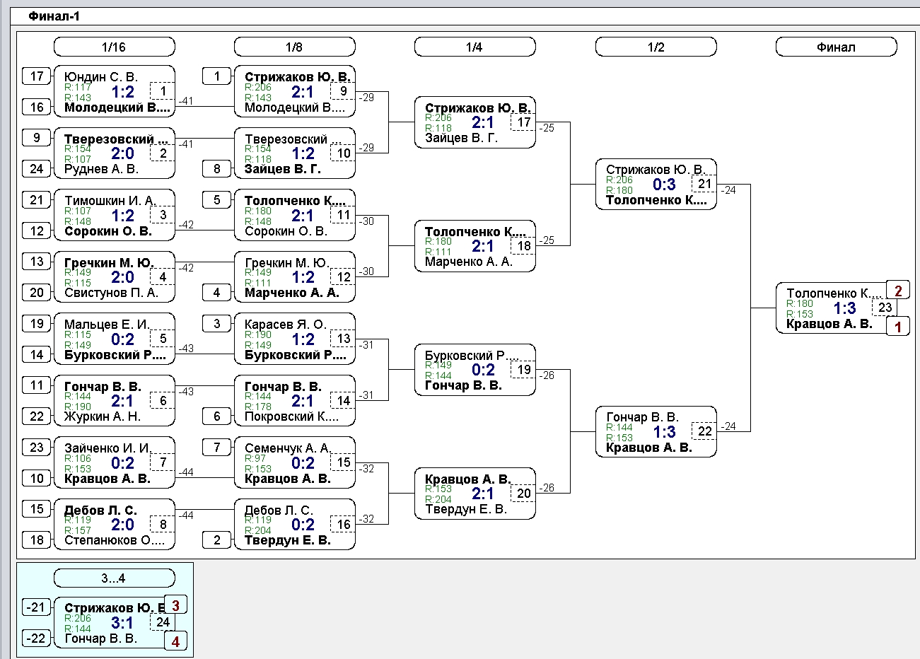Screen dimensions: 920x659
Task: Open quarterfinal match 17 Стрижаков vs Зайцев
Action: coord(475,122)
